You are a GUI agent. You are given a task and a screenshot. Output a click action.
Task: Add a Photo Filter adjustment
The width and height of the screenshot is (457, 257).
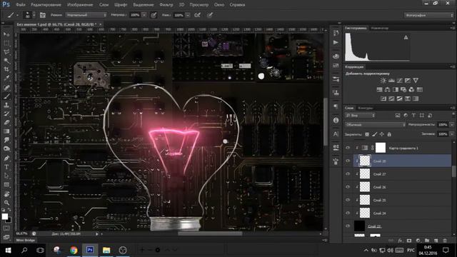403,89
